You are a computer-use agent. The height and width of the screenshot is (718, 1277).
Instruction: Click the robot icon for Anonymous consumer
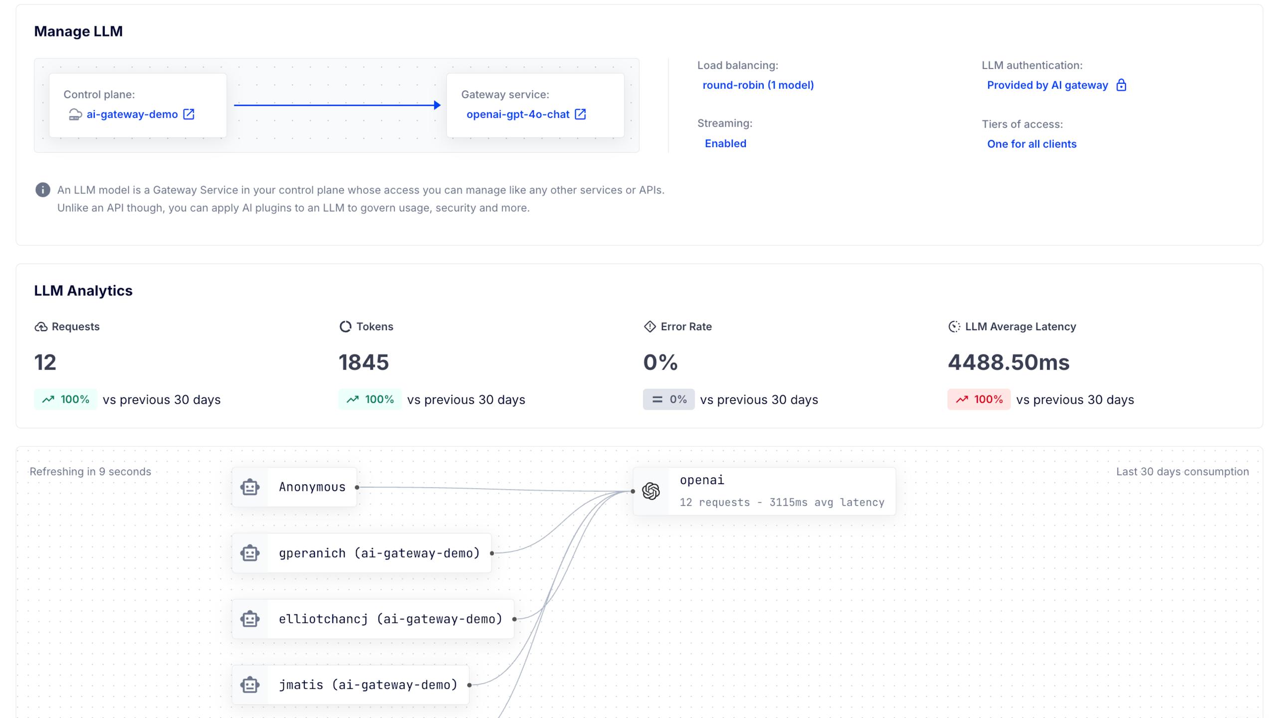[x=250, y=487]
